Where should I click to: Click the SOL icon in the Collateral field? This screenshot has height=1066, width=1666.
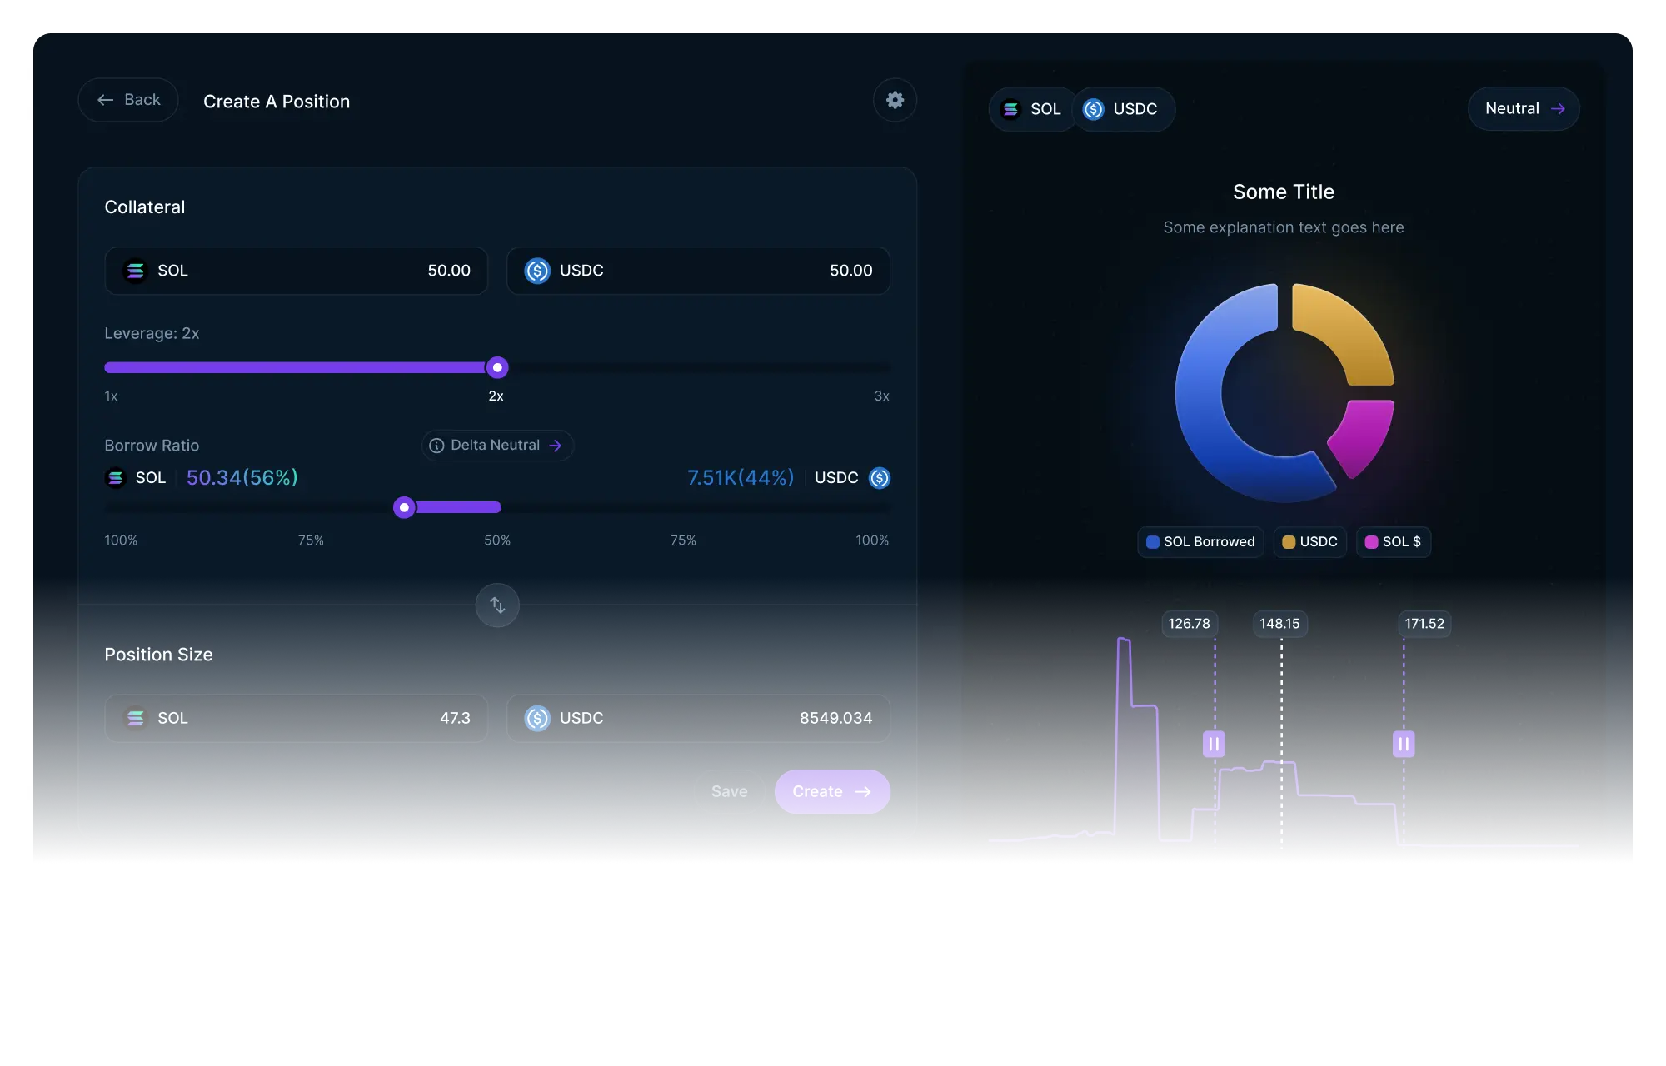point(135,271)
